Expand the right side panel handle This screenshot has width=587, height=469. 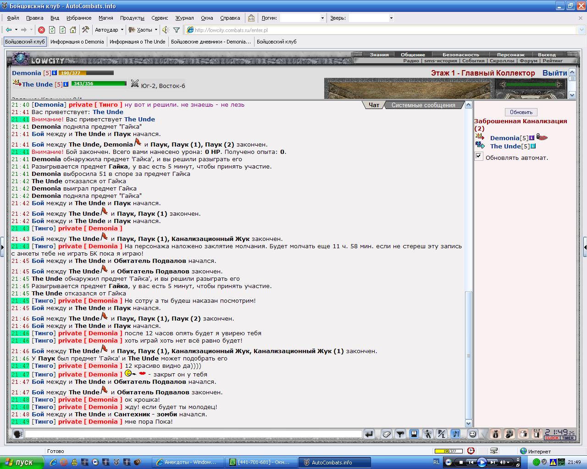tap(585, 247)
